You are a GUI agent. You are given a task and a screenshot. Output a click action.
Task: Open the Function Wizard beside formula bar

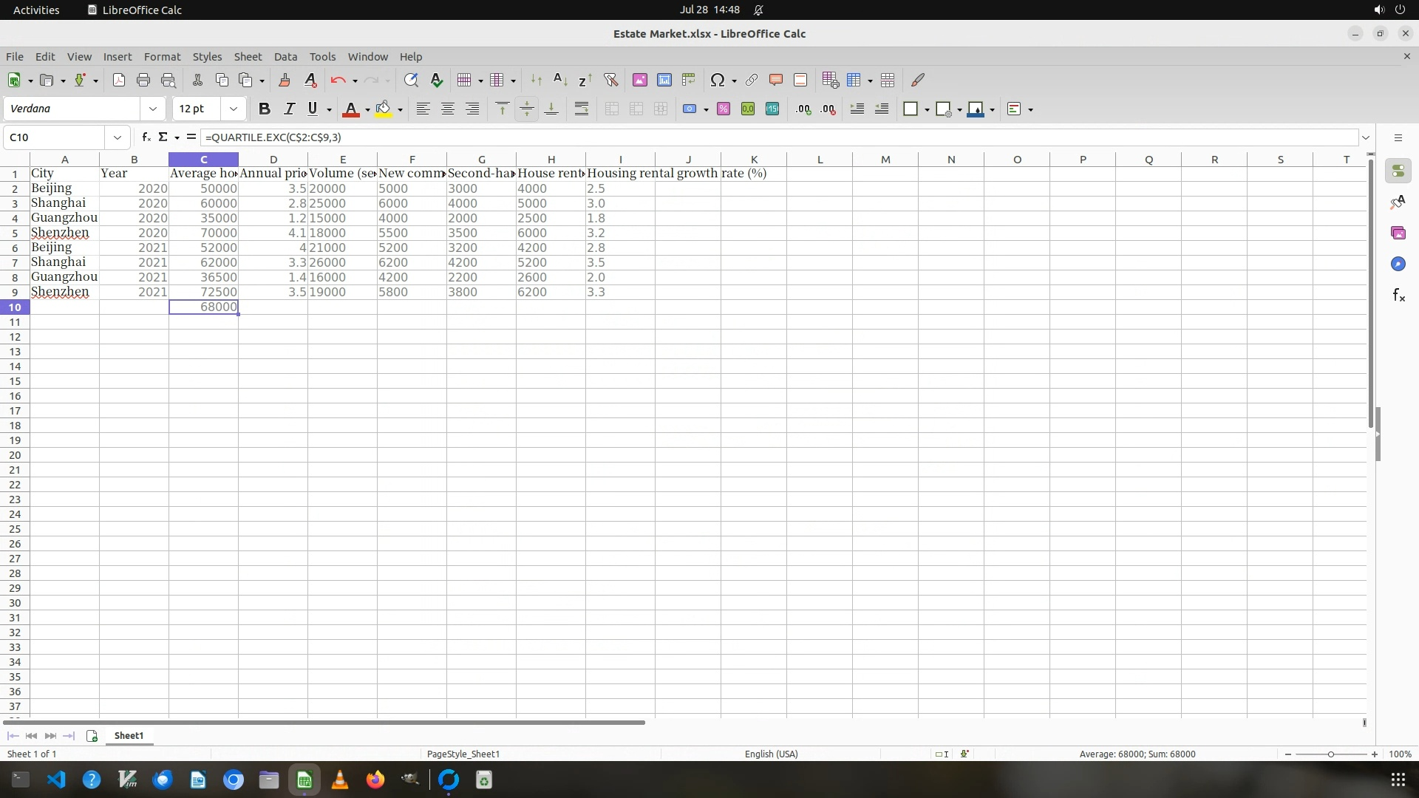(x=146, y=137)
